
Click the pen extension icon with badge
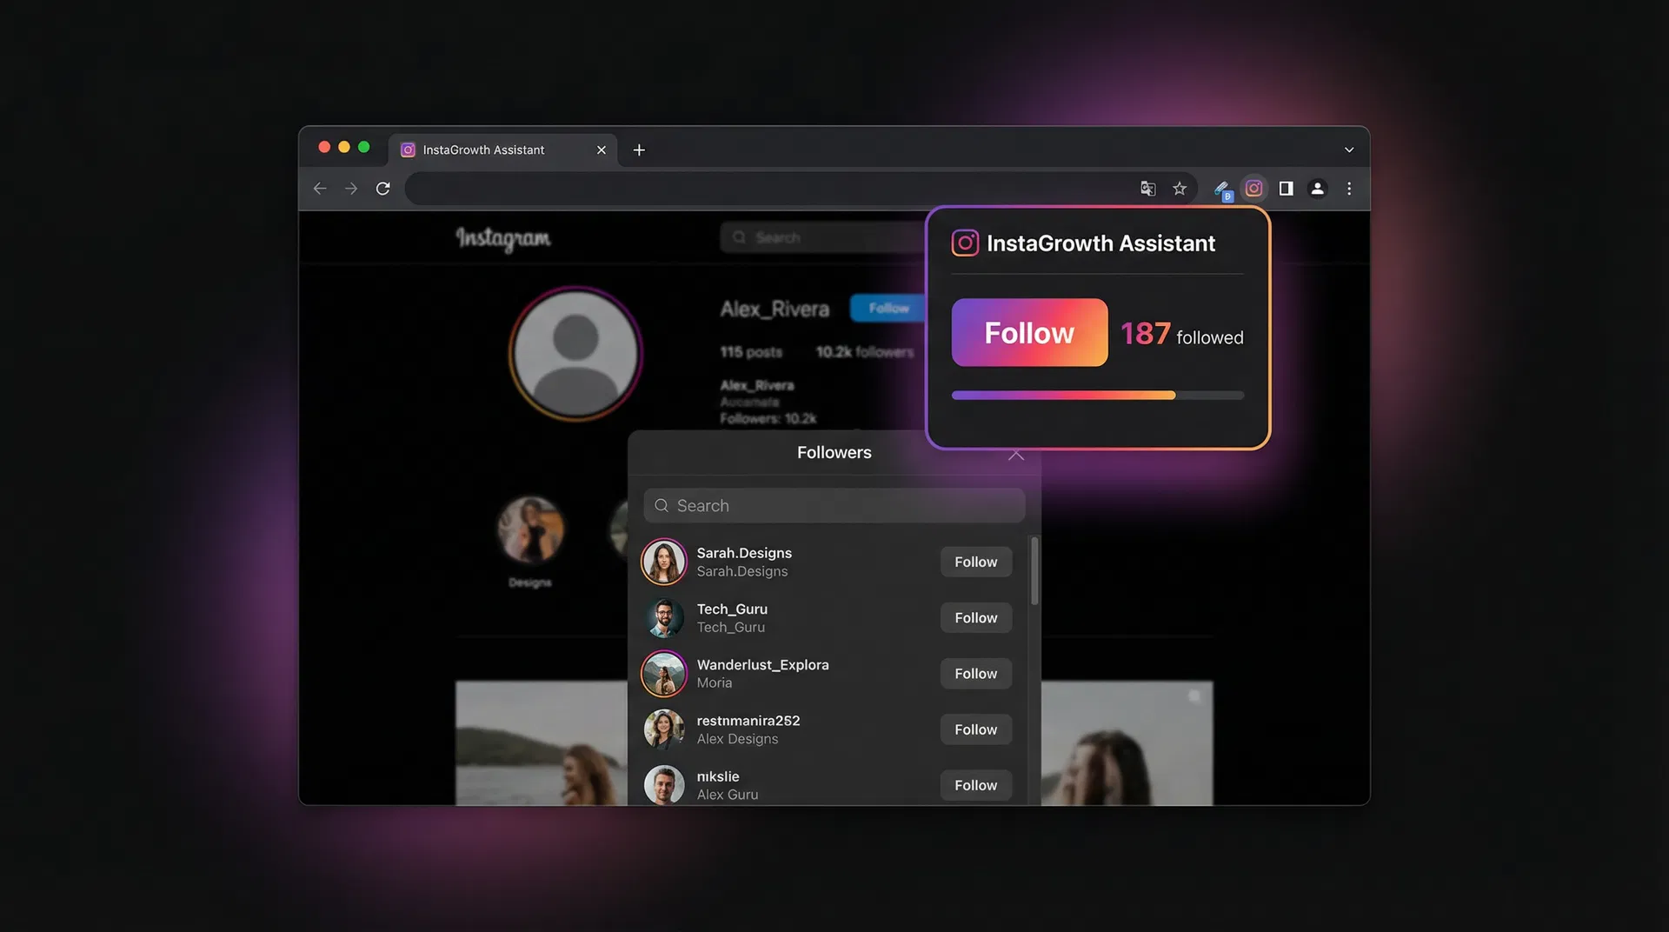[1222, 190]
